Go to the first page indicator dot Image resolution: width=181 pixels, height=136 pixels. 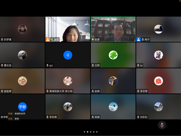(84, 132)
